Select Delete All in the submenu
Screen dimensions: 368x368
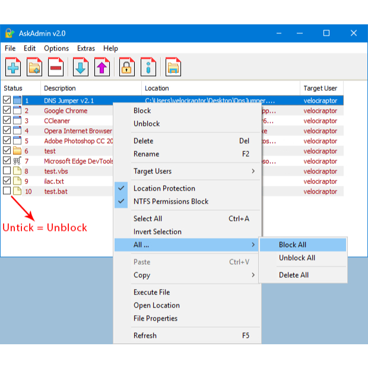pyautogui.click(x=303, y=275)
